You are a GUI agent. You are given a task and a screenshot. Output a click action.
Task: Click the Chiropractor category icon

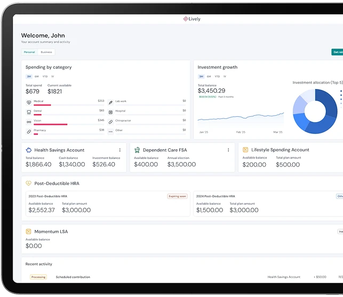click(110, 122)
